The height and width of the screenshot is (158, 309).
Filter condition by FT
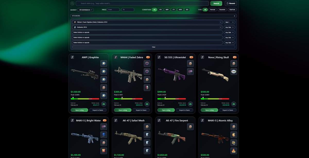pyautogui.click(x=174, y=10)
